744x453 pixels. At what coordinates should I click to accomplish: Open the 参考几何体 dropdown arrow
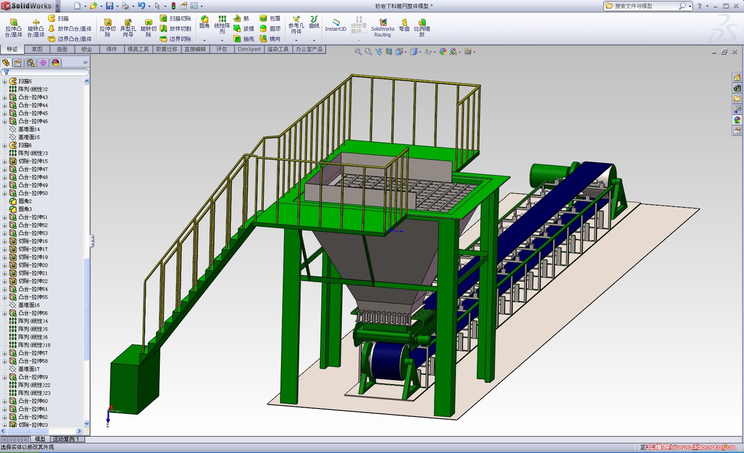click(x=296, y=40)
